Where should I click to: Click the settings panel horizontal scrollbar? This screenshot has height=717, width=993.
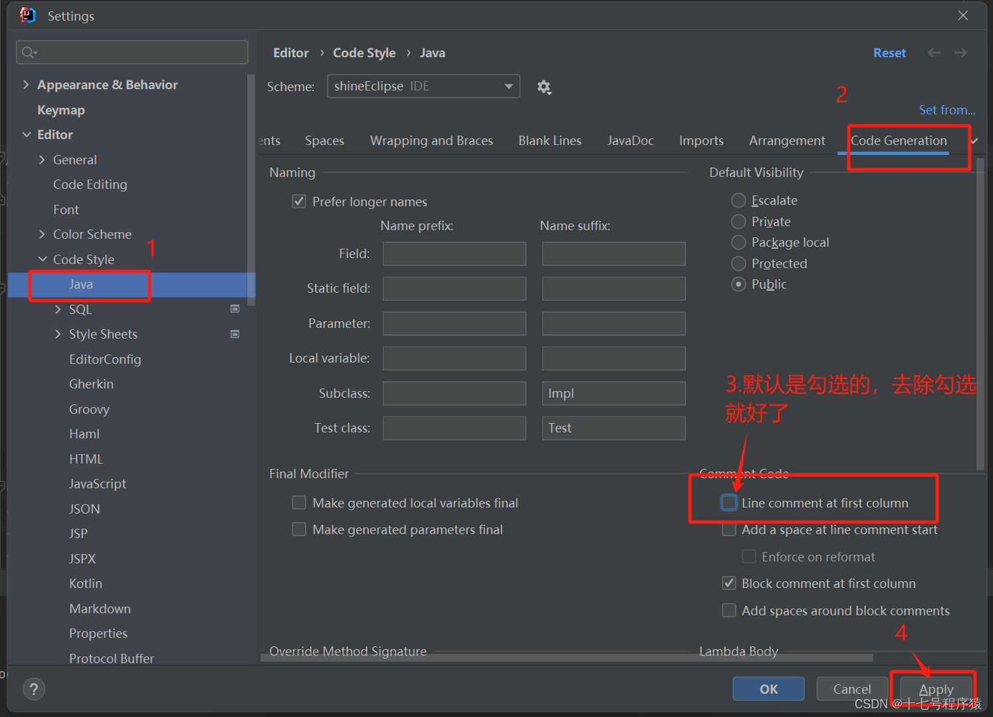pos(567,657)
